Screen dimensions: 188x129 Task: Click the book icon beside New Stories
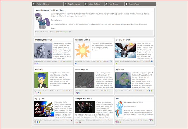(106, 4)
